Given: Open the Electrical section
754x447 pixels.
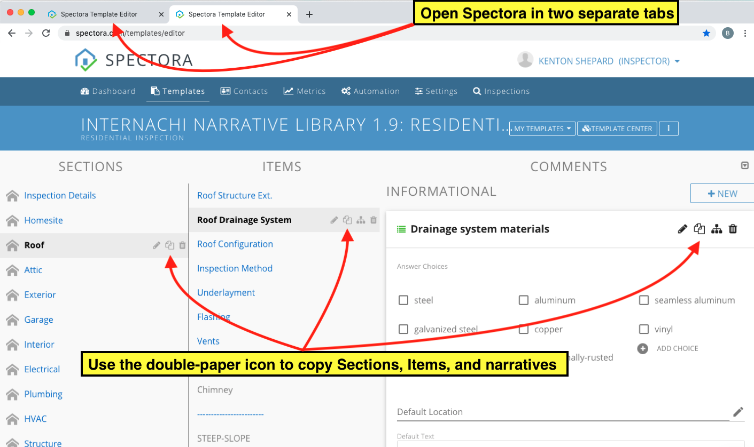Looking at the screenshot, I should pos(42,369).
